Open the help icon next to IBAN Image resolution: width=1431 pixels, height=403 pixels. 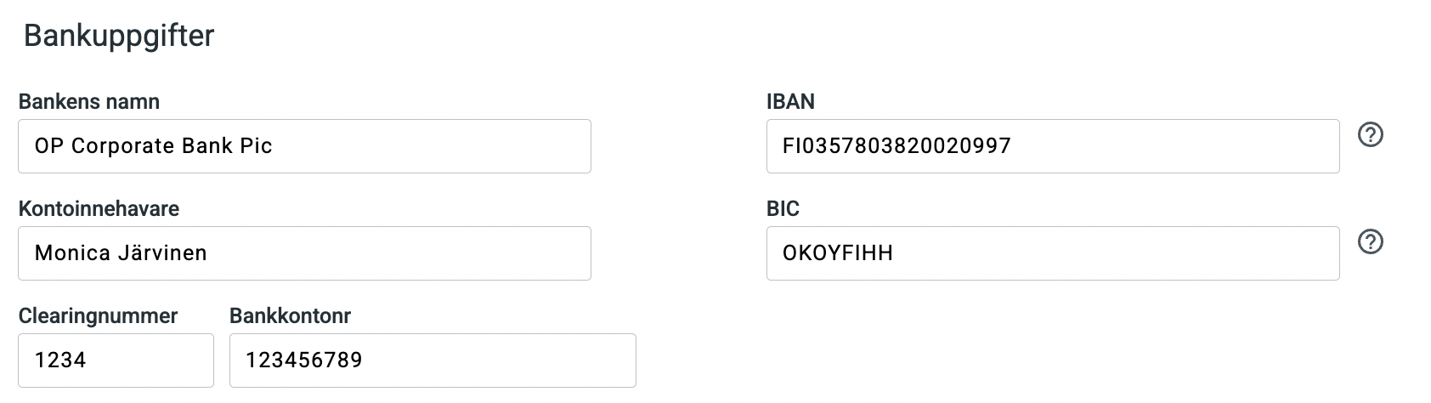1370,135
